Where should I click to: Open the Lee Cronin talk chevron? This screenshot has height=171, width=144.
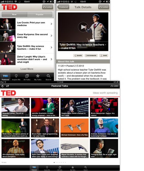(x=51, y=24)
